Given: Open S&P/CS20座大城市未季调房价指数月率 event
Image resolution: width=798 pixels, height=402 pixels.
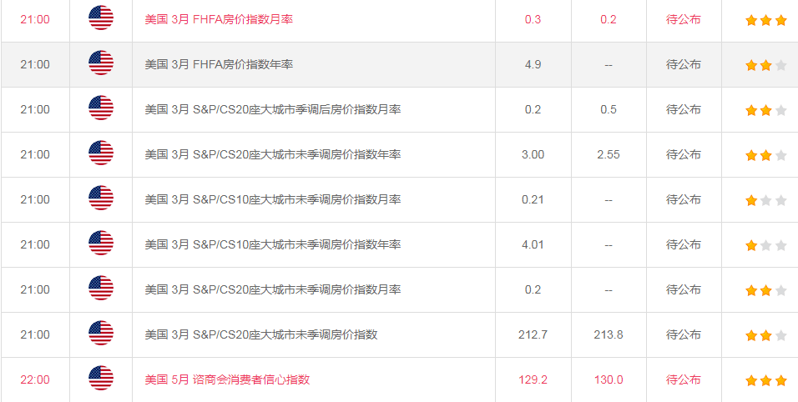Looking at the screenshot, I should 273,289.
